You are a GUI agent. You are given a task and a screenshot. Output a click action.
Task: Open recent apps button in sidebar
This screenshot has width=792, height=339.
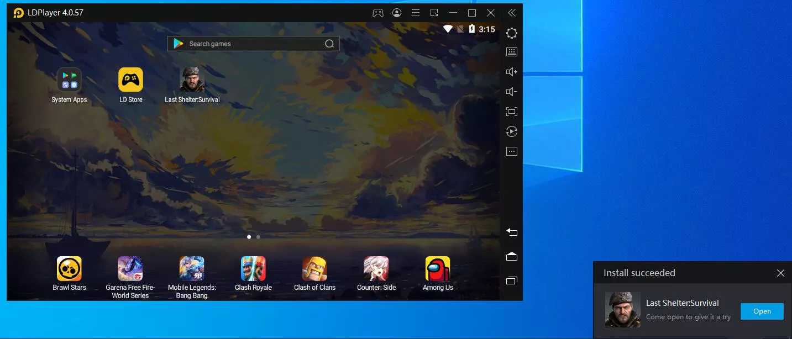pos(512,280)
